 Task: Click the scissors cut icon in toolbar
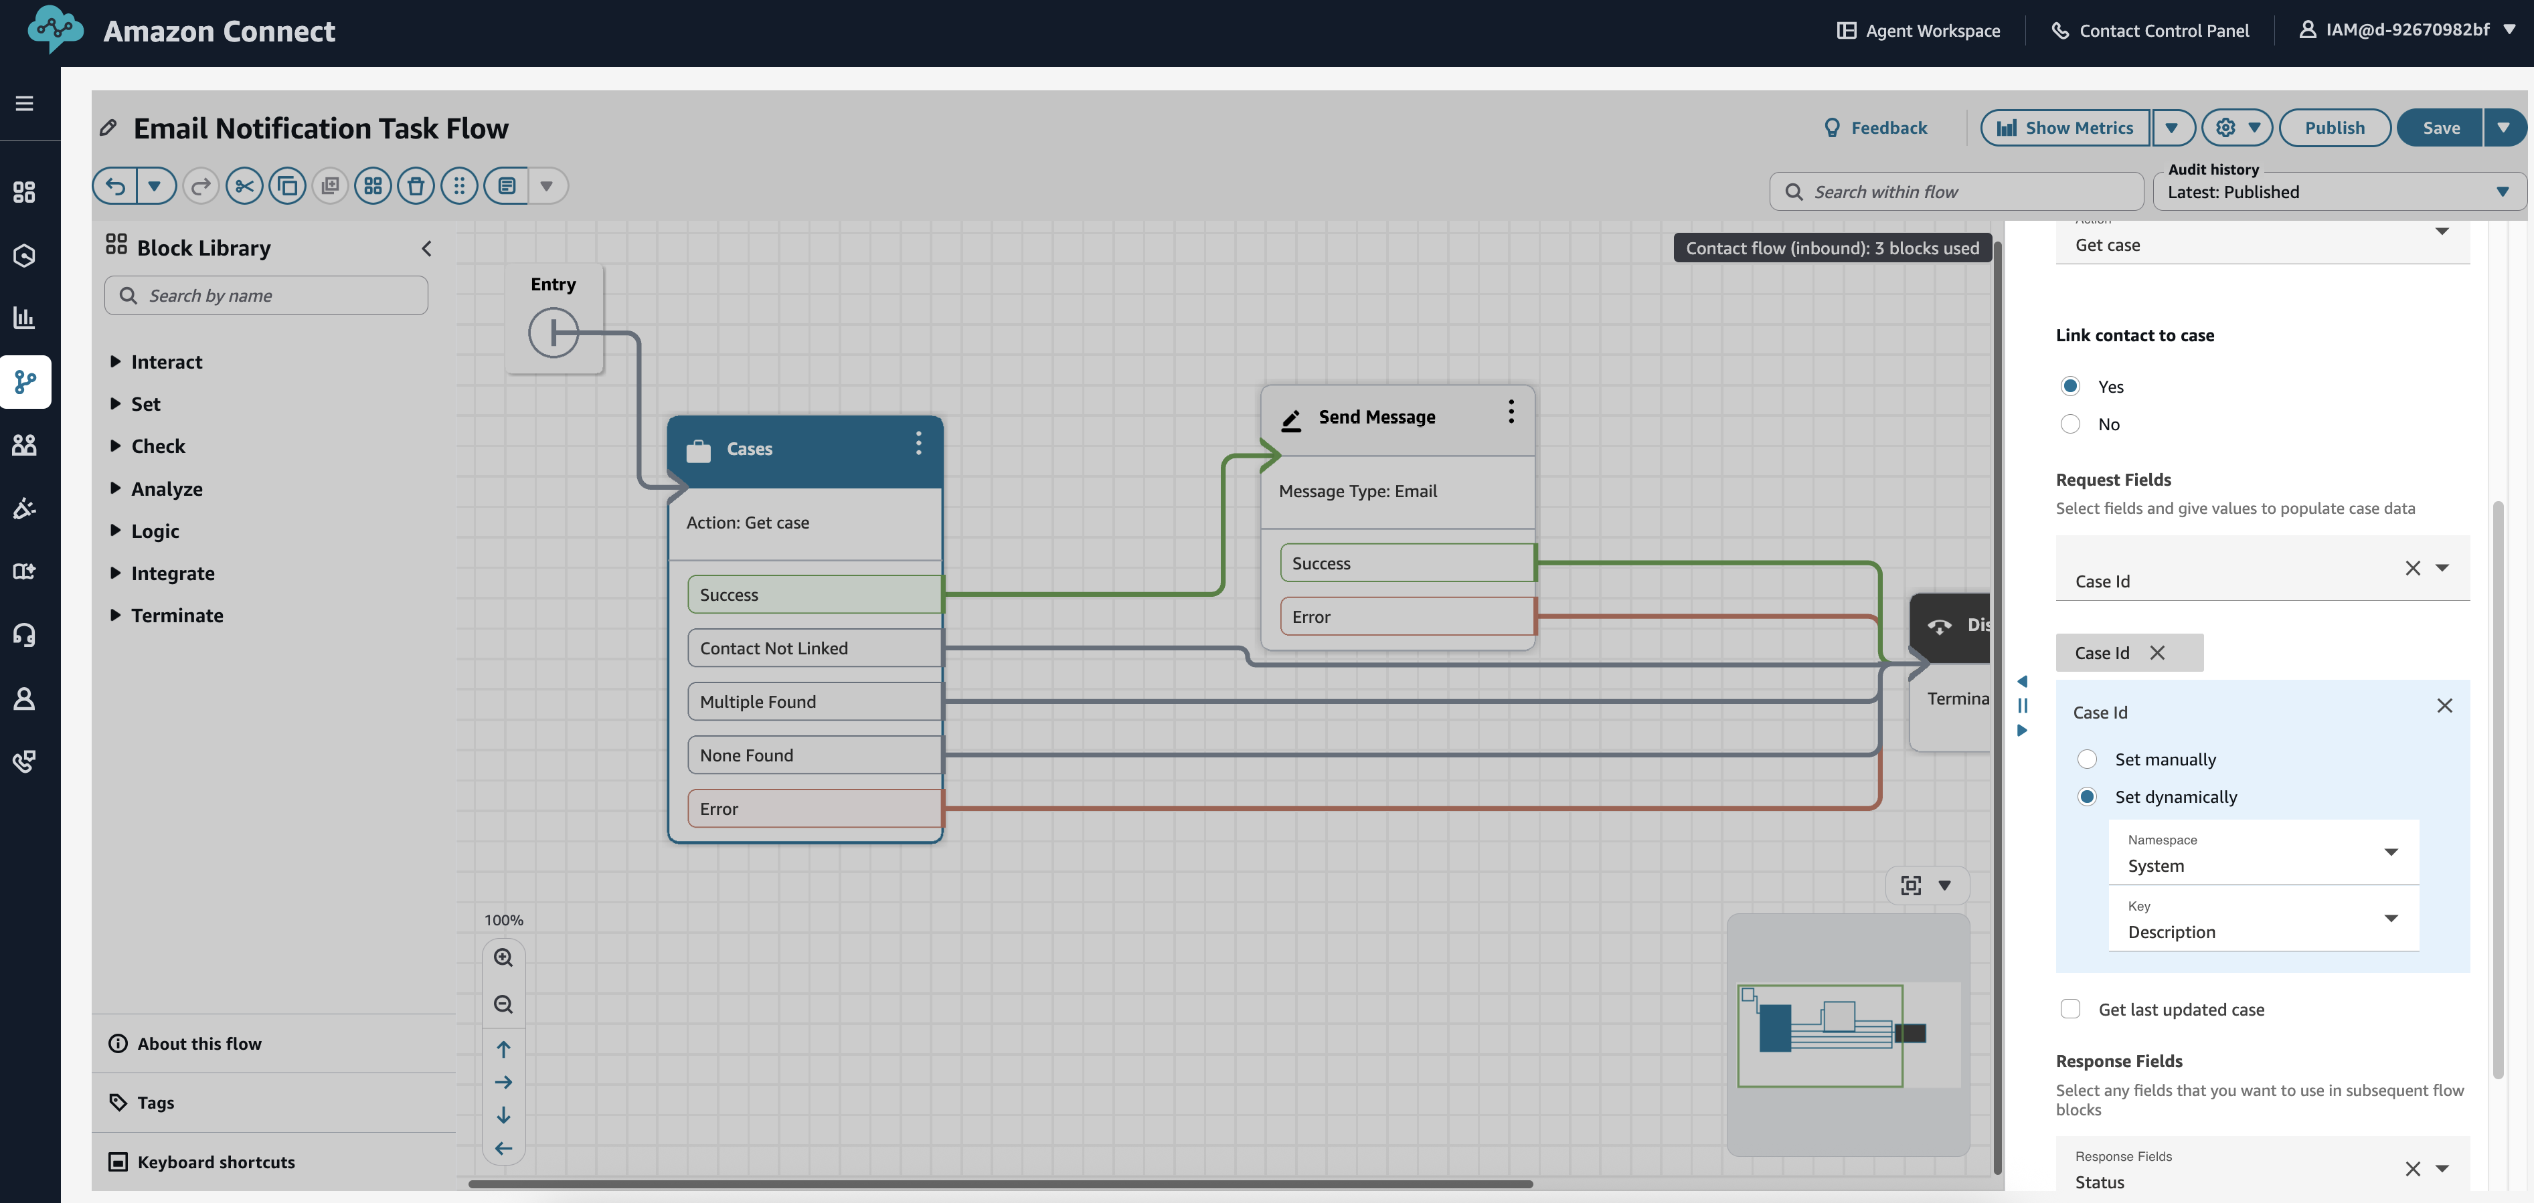tap(244, 186)
